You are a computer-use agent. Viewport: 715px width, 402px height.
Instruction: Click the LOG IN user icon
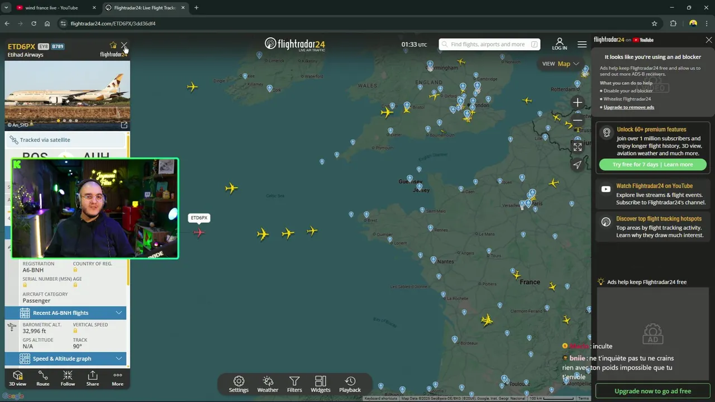pyautogui.click(x=559, y=44)
